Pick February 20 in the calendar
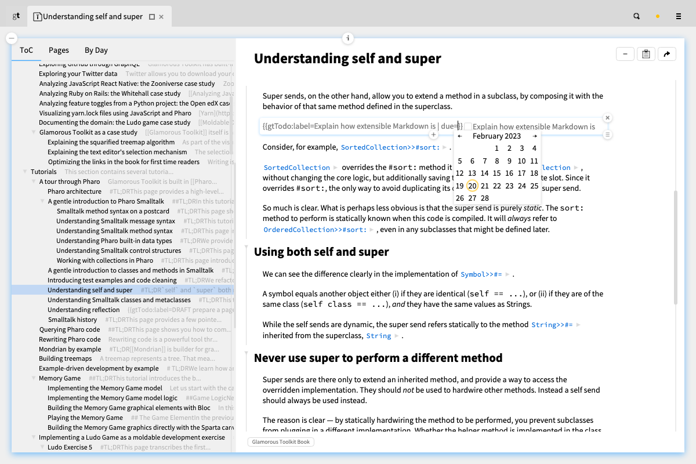The height and width of the screenshot is (464, 696). point(472,186)
